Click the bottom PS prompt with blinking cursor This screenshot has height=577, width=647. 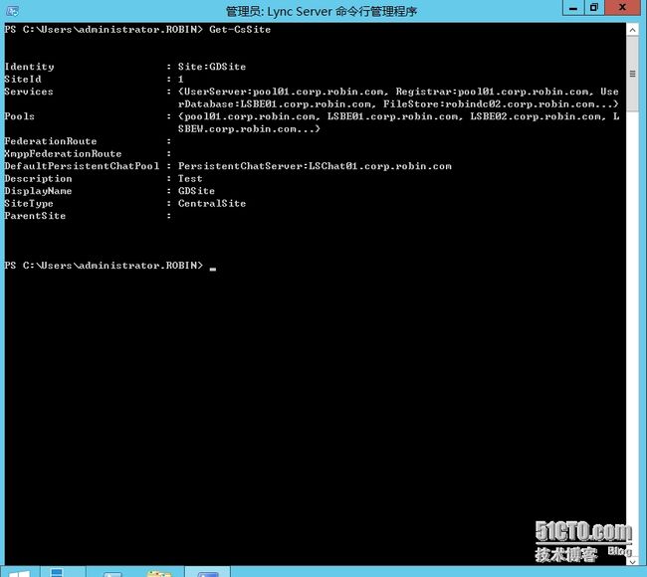(x=110, y=266)
